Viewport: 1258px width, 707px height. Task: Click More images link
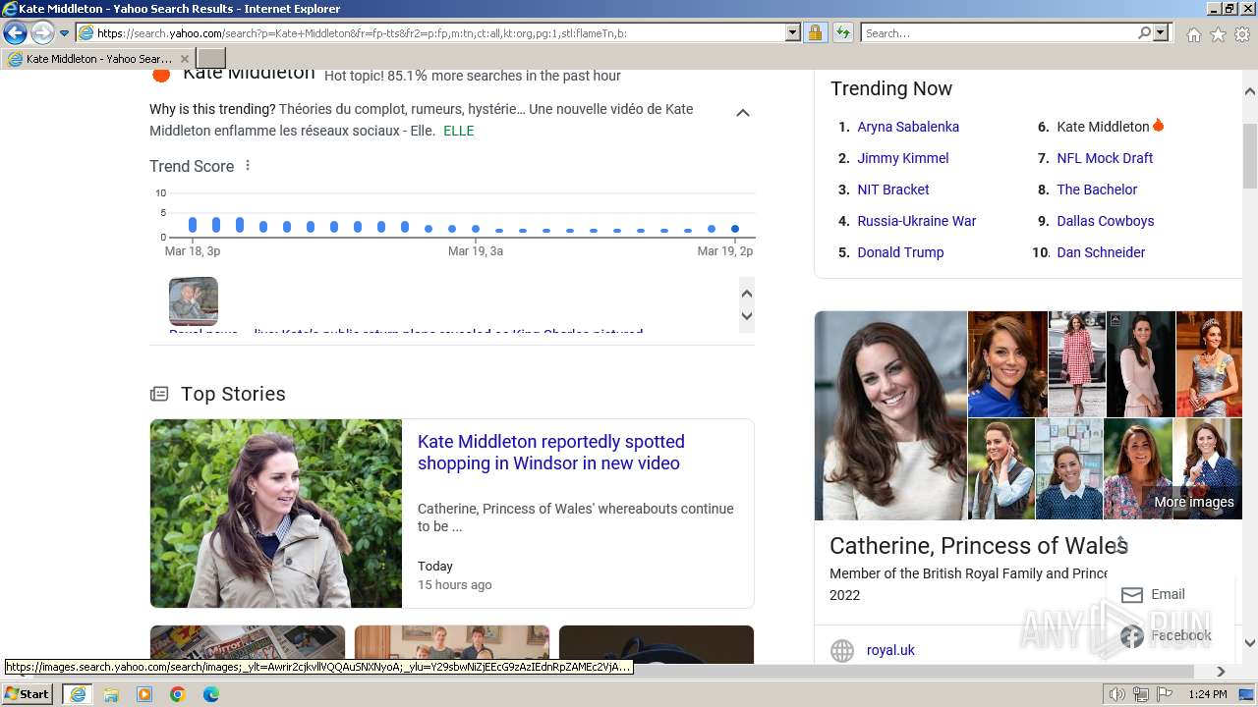pos(1193,502)
